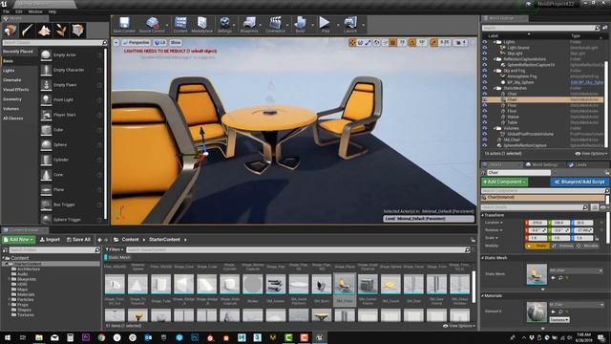The height and width of the screenshot is (344, 611).
Task: Open Chrome from the Windows taskbar
Action: coord(101,337)
